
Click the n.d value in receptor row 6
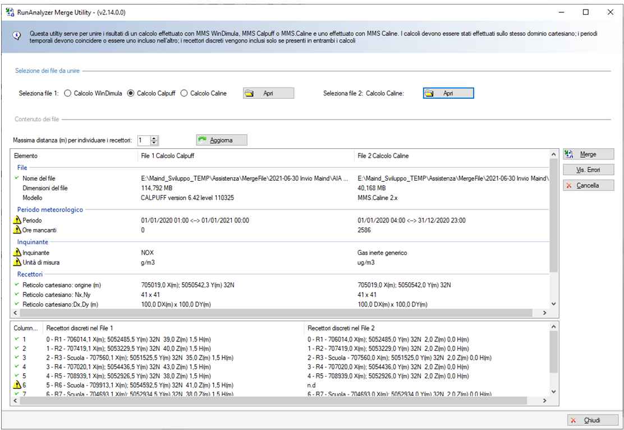[x=311, y=385]
